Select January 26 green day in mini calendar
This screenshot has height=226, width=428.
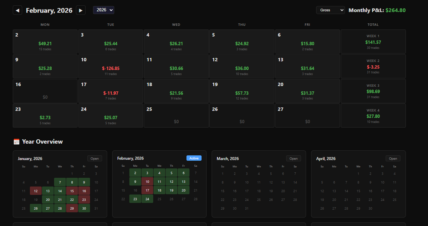coord(36,208)
